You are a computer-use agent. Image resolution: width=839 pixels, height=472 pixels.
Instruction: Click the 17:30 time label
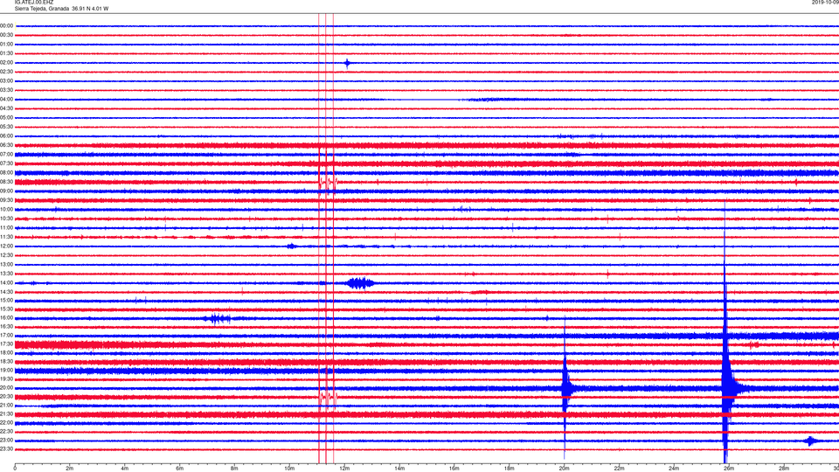click(7, 344)
